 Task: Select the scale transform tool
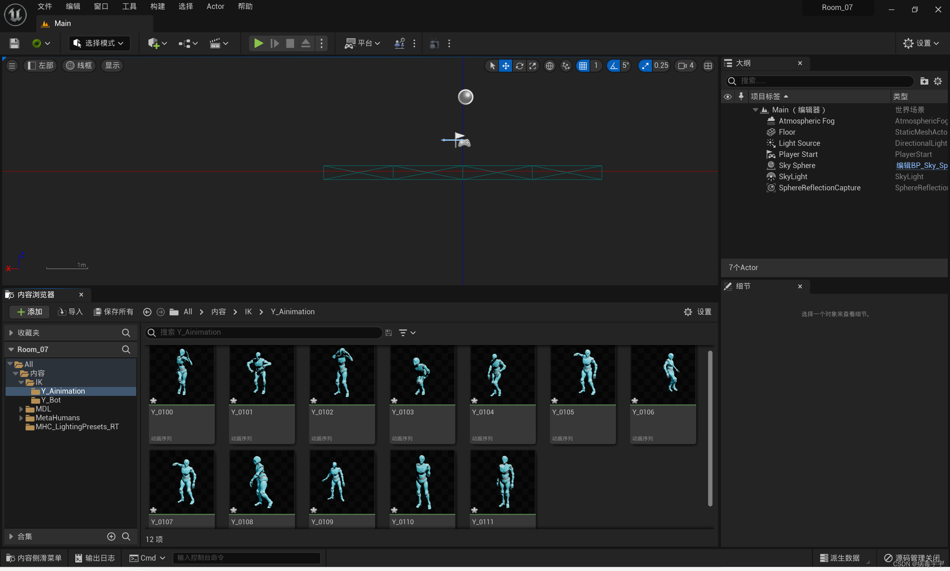click(533, 66)
